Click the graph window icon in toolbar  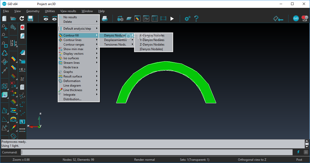click(x=146, y=18)
